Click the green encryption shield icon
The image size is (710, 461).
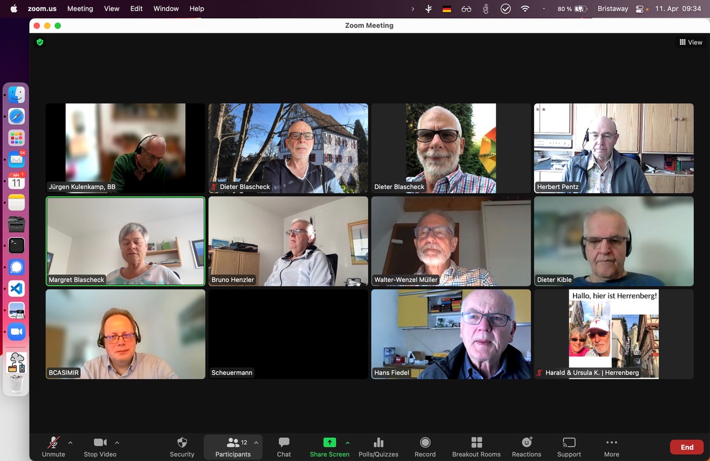(x=40, y=42)
